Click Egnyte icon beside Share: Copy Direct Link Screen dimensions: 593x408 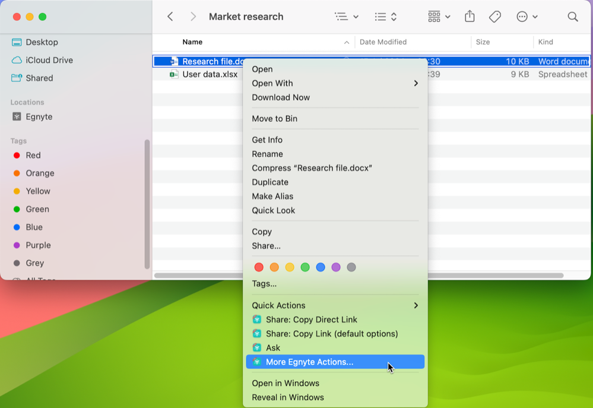(x=257, y=320)
